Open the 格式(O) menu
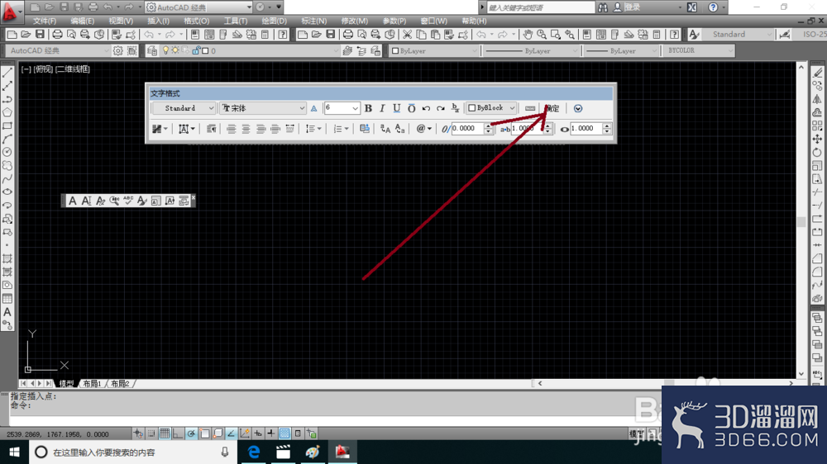Screen dimensions: 827x464 [x=197, y=21]
